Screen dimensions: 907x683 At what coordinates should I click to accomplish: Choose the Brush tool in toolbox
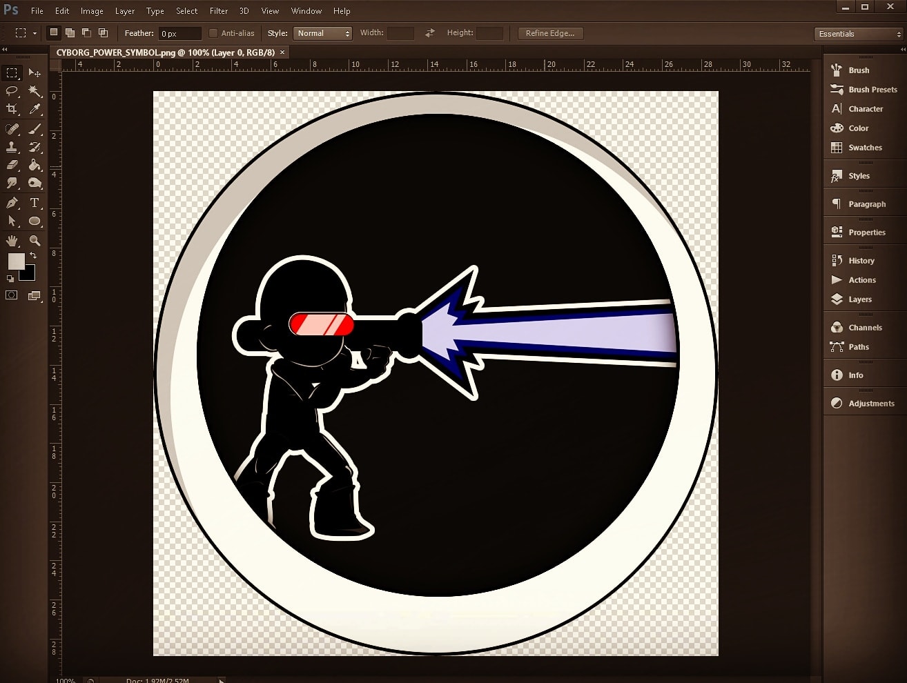[35, 129]
